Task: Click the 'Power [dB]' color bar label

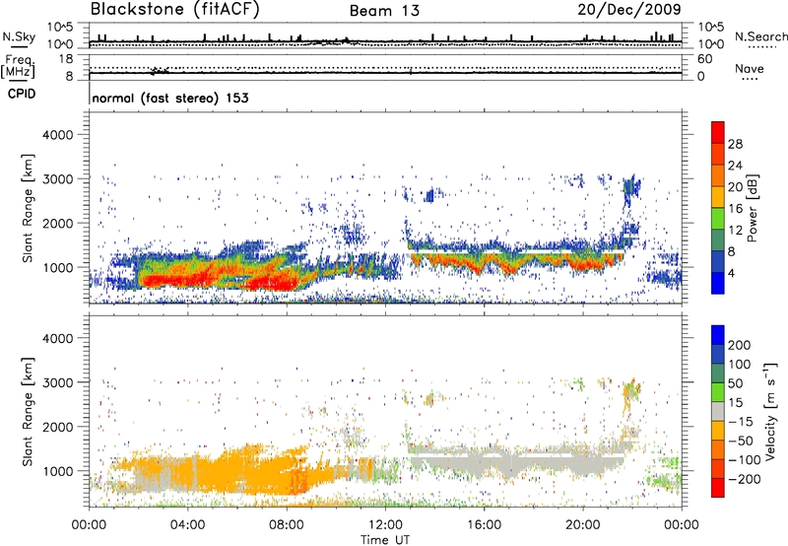Action: pos(752,208)
